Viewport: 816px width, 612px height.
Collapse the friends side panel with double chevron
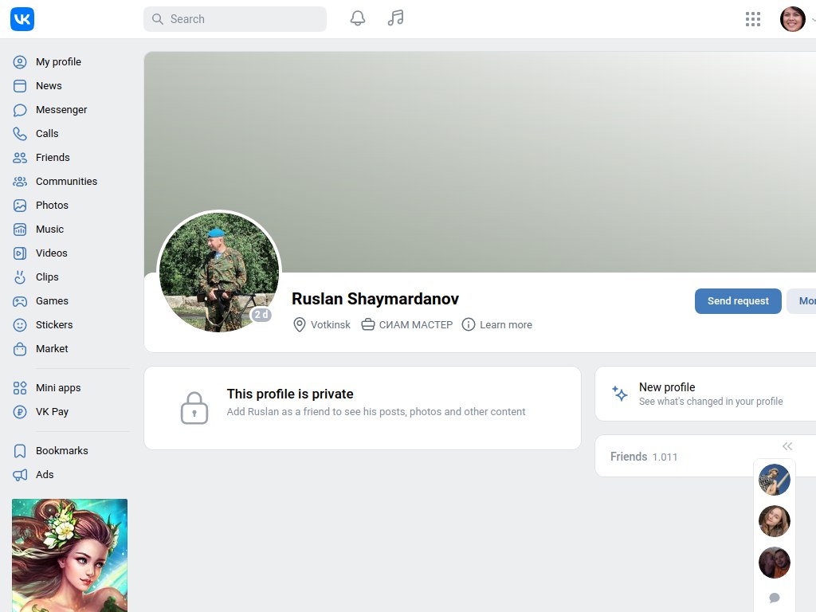coord(787,446)
